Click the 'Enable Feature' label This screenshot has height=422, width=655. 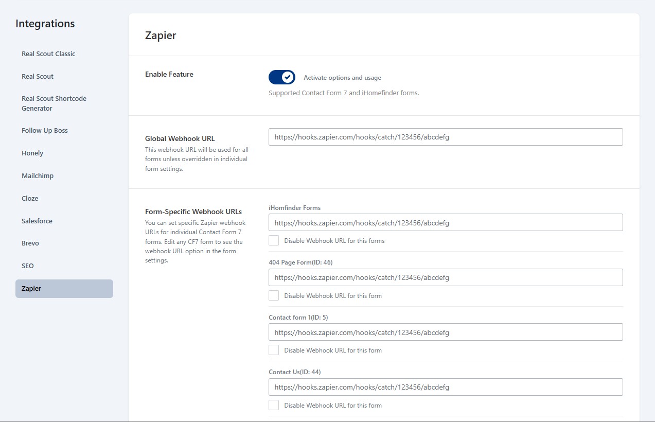169,74
